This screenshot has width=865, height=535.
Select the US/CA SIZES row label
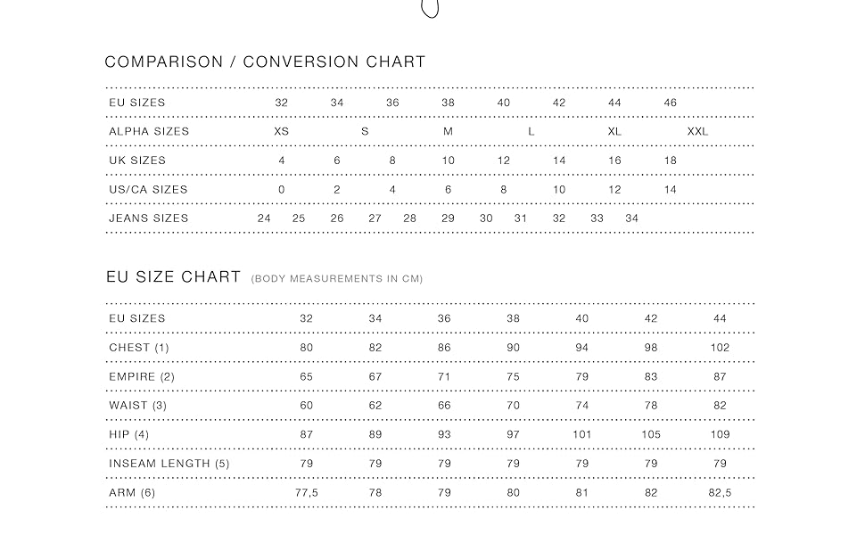point(148,189)
